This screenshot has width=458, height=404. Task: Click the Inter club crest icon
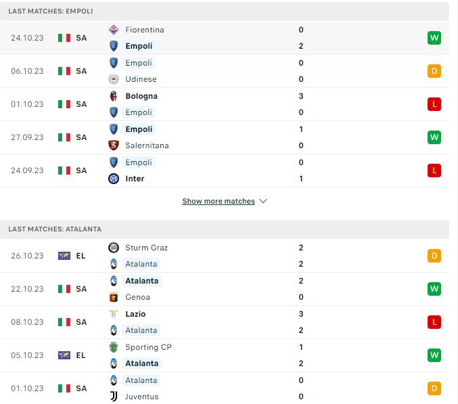point(114,179)
